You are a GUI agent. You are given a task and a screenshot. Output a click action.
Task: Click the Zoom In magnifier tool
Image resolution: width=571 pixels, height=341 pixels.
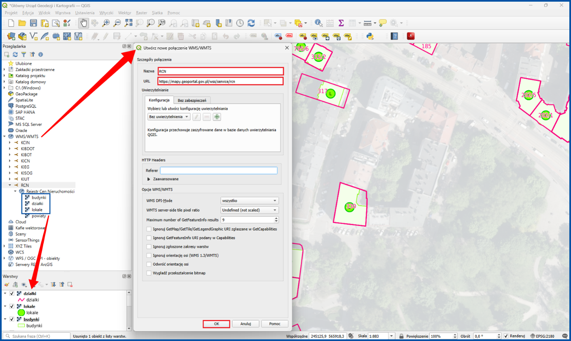(x=106, y=23)
